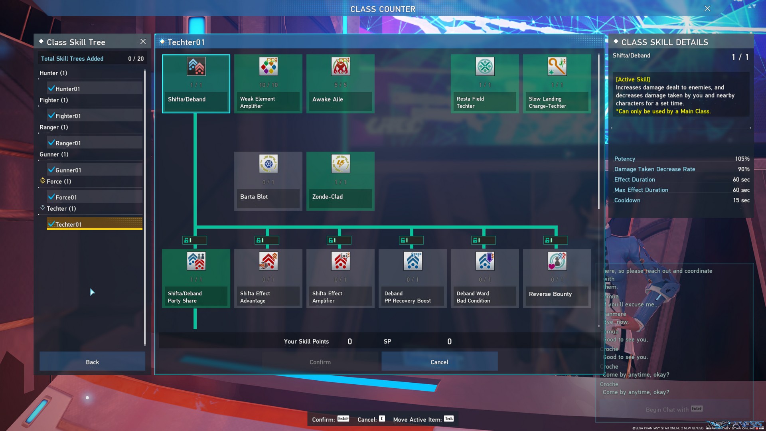Expand the Ranger (1) class category
The width and height of the screenshot is (766, 431).
click(x=54, y=127)
